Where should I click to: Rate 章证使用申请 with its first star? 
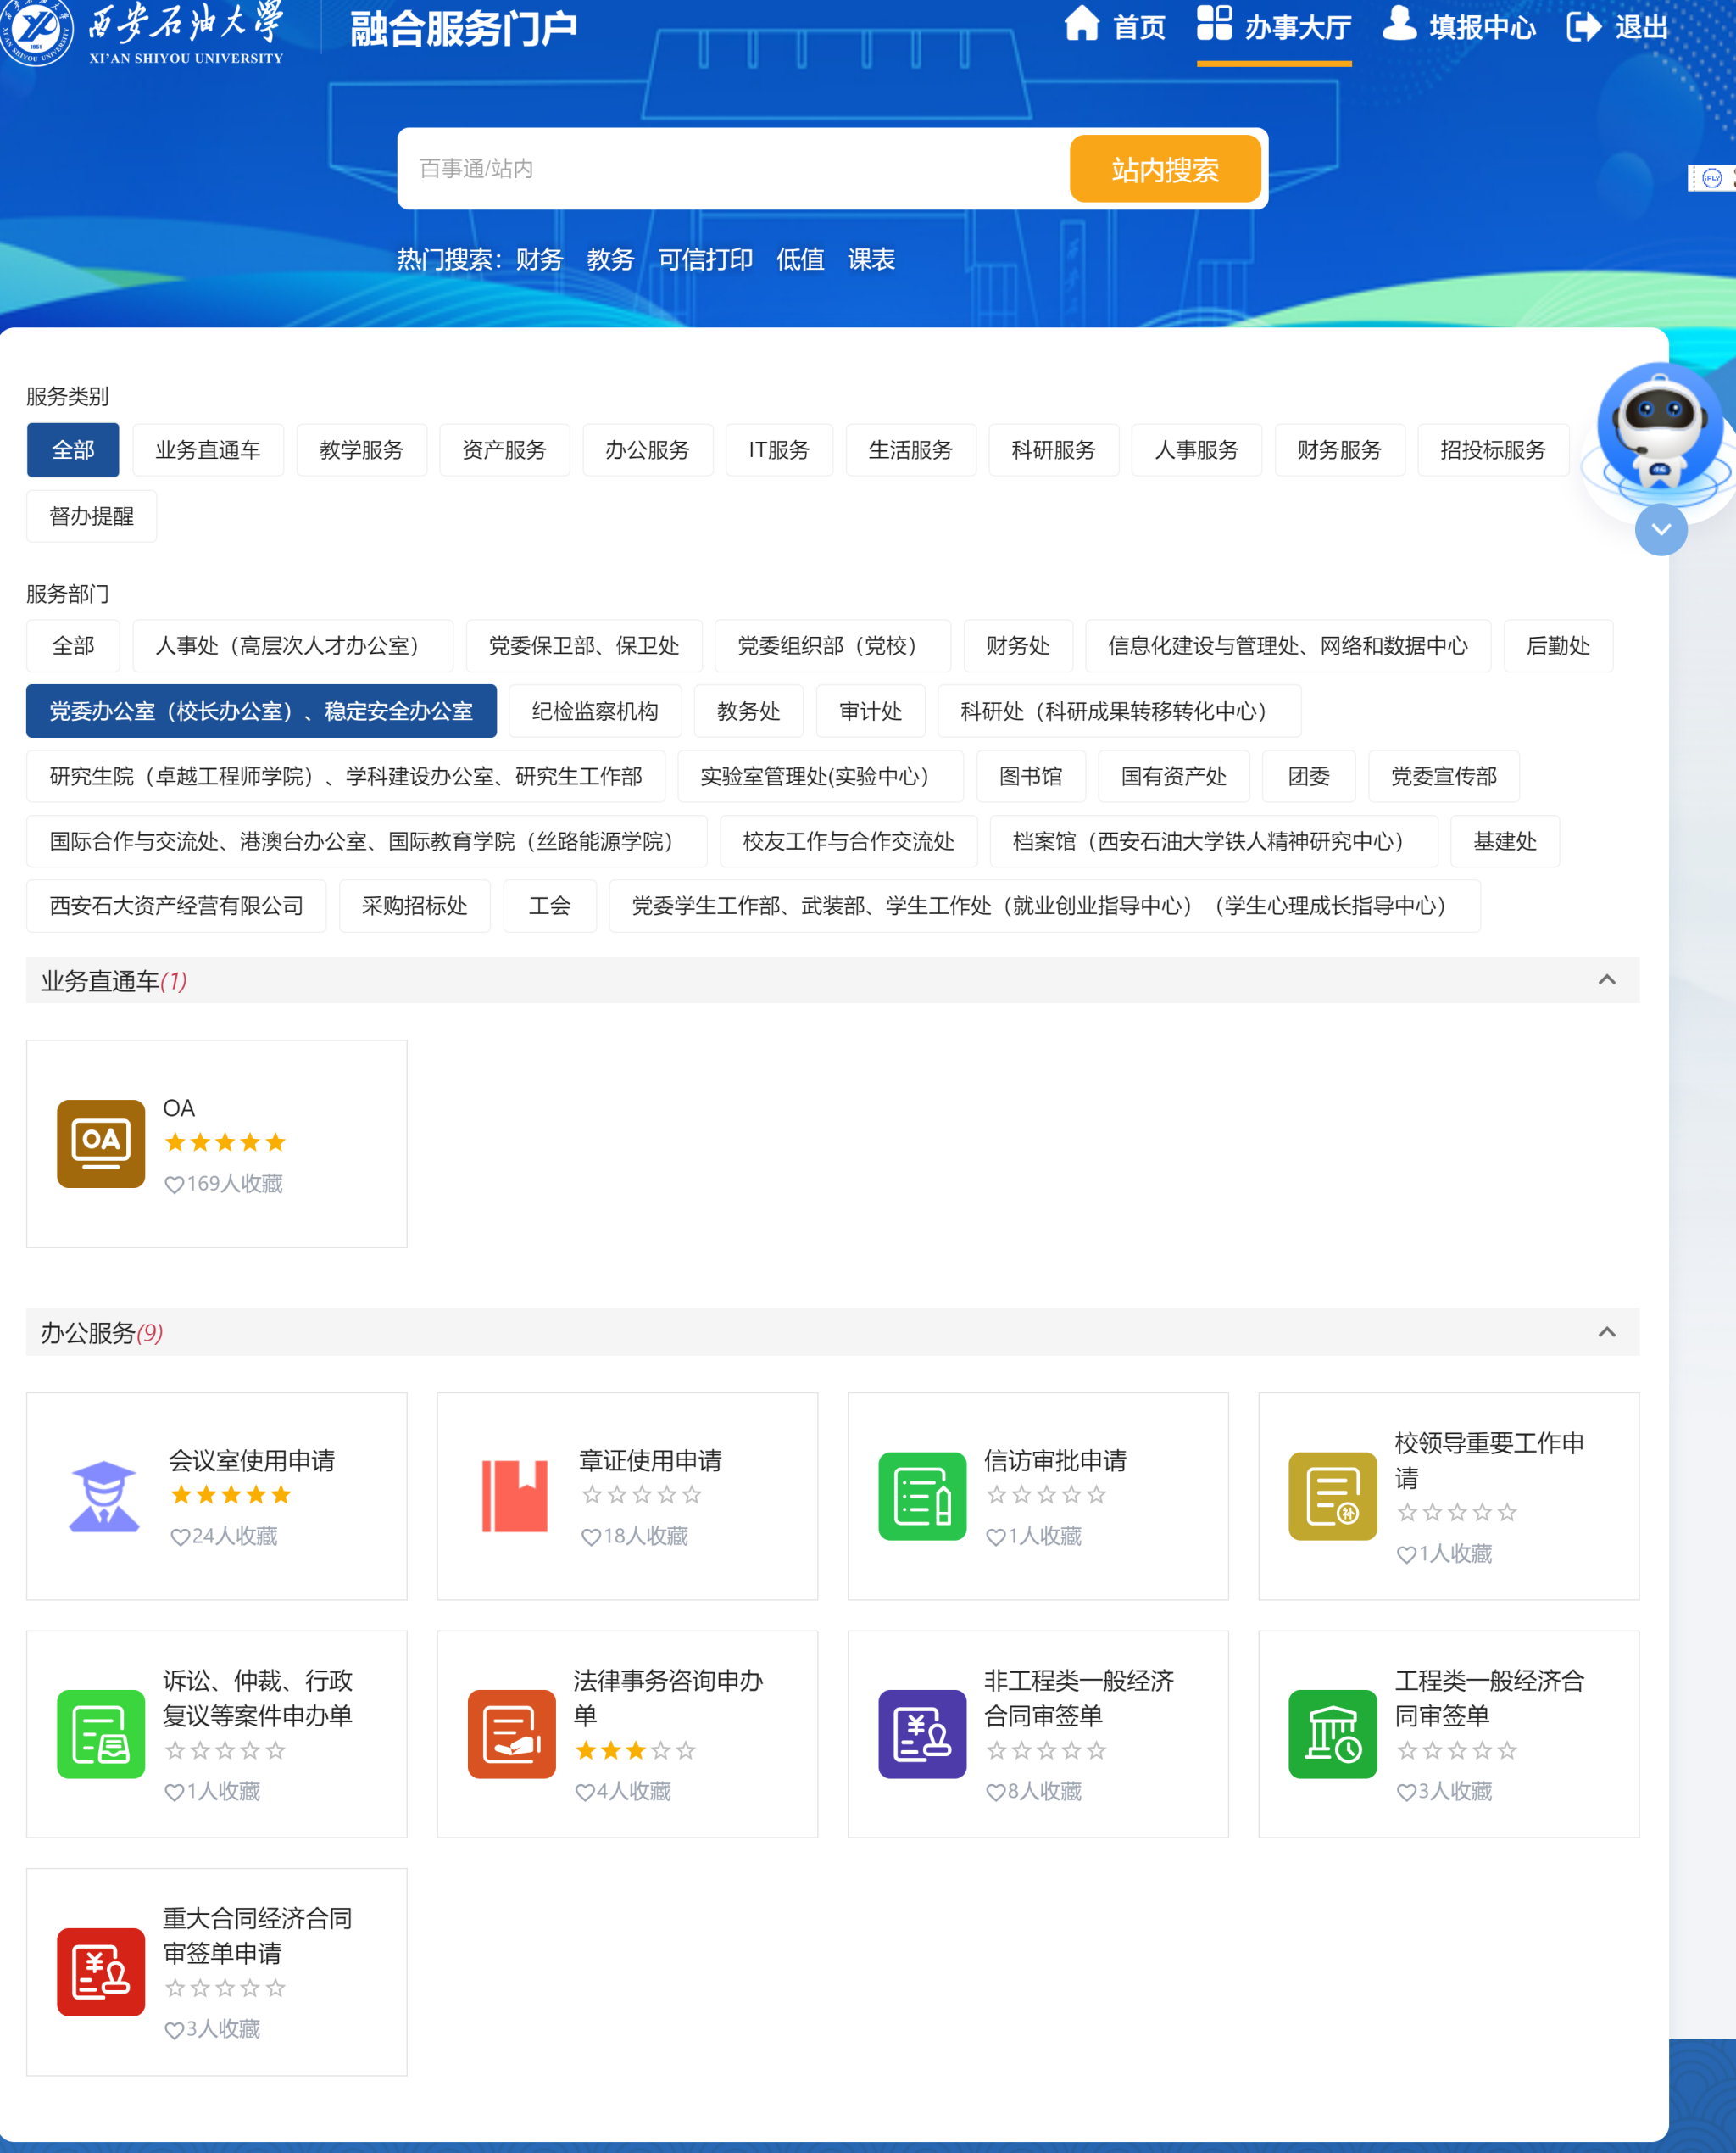click(x=591, y=1495)
